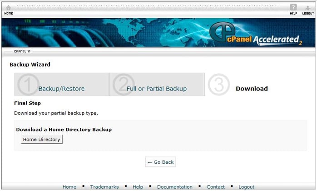
Task: Open the Help question mark icon
Action: pyautogui.click(x=293, y=7)
